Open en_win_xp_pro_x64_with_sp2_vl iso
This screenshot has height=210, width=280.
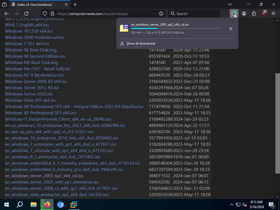49,132
